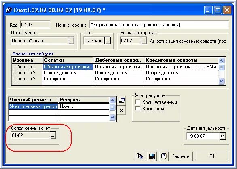Click register table scroll up arrow

pyautogui.click(x=112, y=100)
